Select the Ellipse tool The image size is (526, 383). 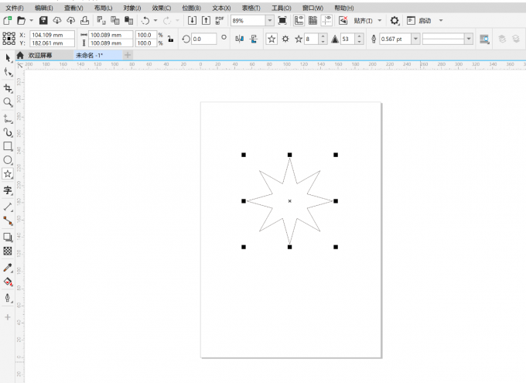8,160
